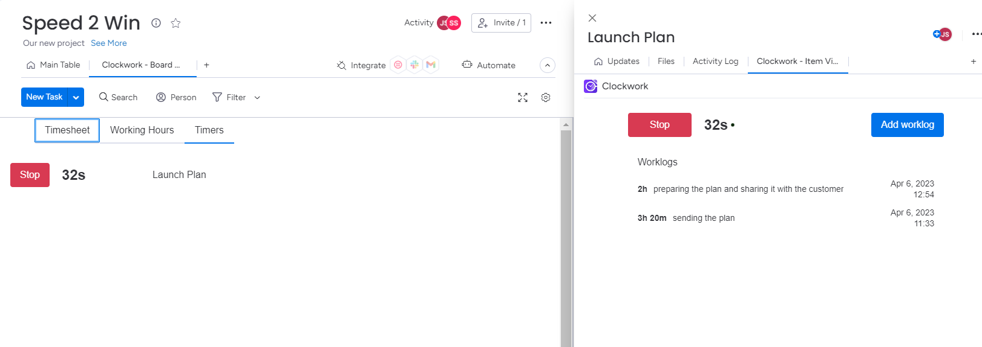Star the Speed 2 Win board

(175, 23)
